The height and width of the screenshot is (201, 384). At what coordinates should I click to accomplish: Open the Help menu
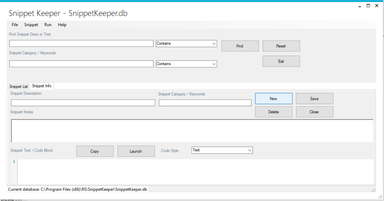[x=62, y=25]
